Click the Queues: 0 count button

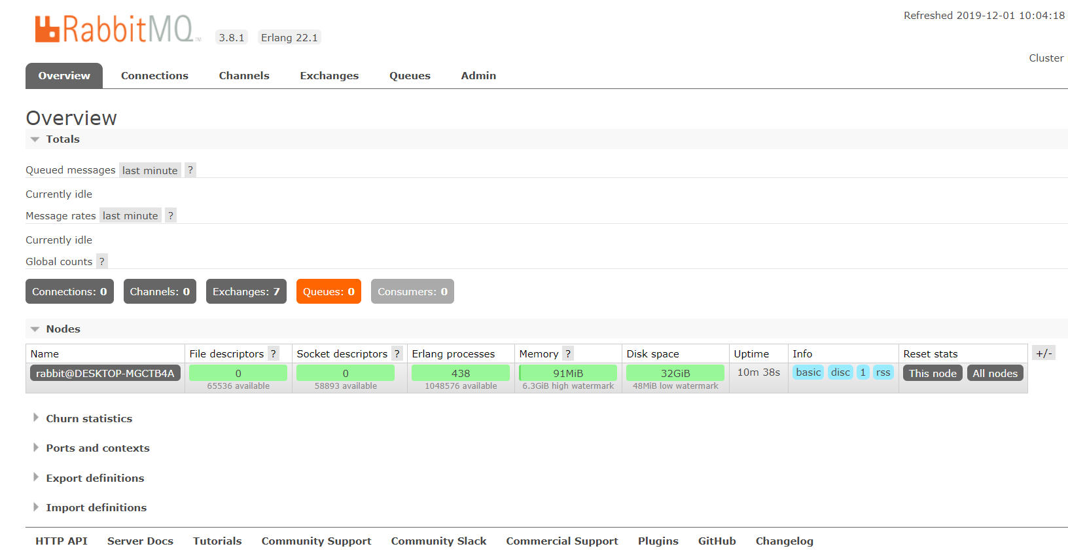[329, 291]
